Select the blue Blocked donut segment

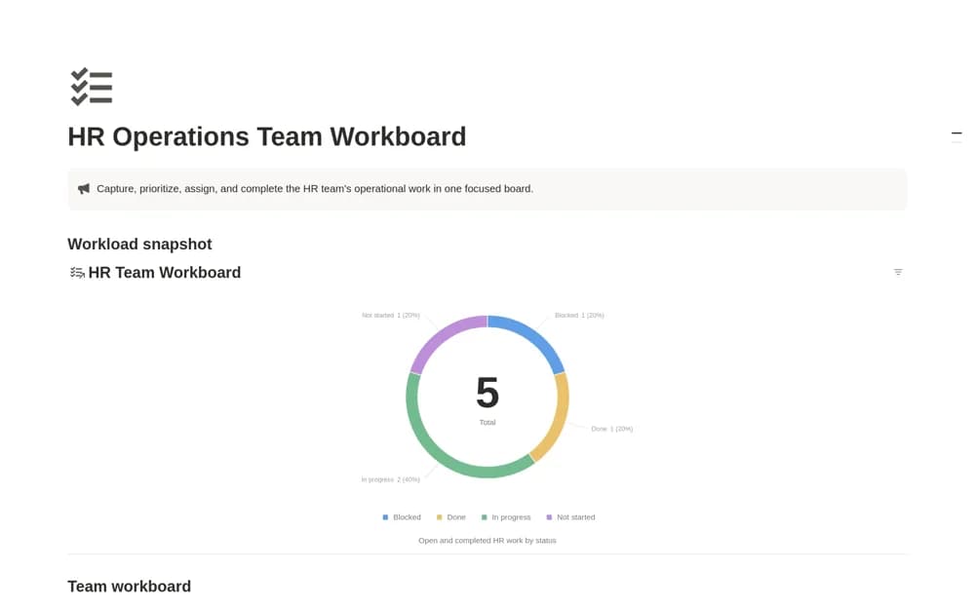533,338
